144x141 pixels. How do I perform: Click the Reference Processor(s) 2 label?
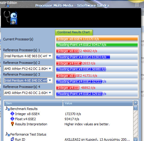point(21,63)
